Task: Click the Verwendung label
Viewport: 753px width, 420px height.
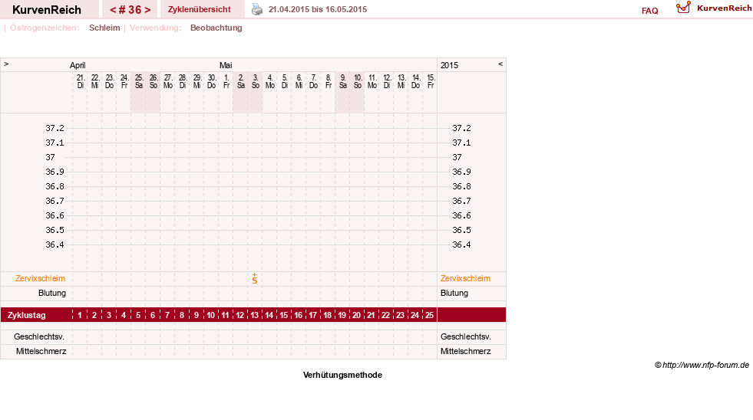Action: click(156, 28)
